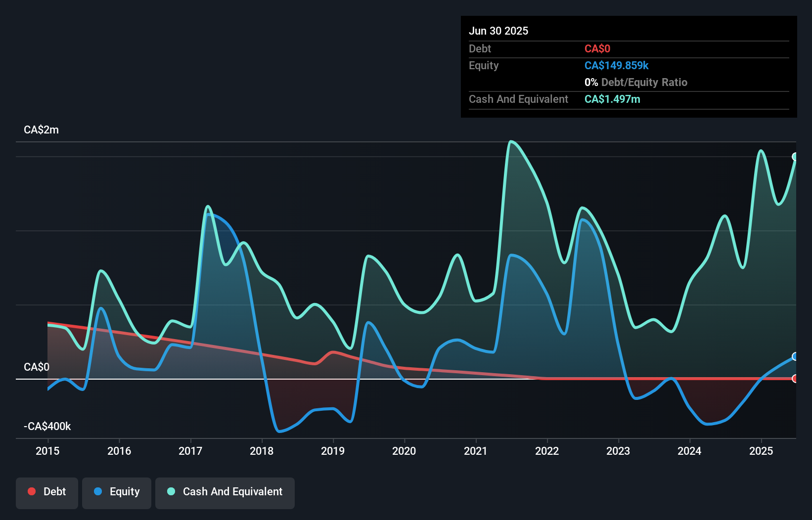Click the red Debt legend dot

tap(32, 491)
